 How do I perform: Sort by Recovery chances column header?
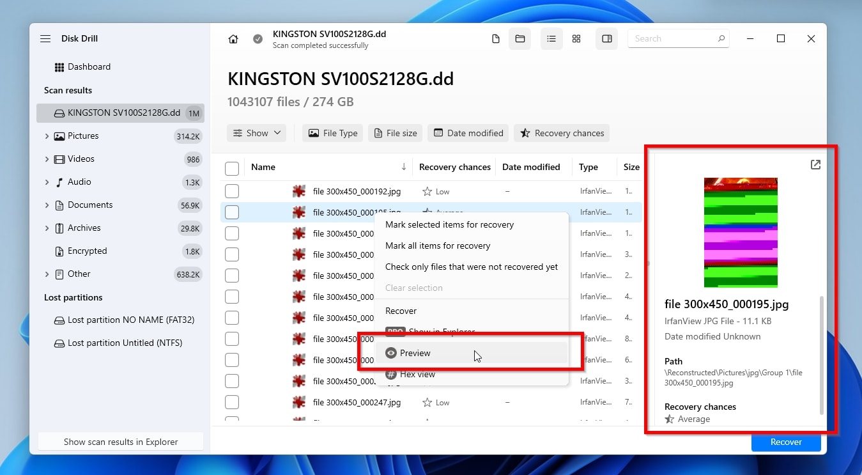[x=455, y=167]
